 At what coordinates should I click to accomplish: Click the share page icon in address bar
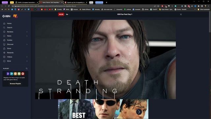point(155,6)
